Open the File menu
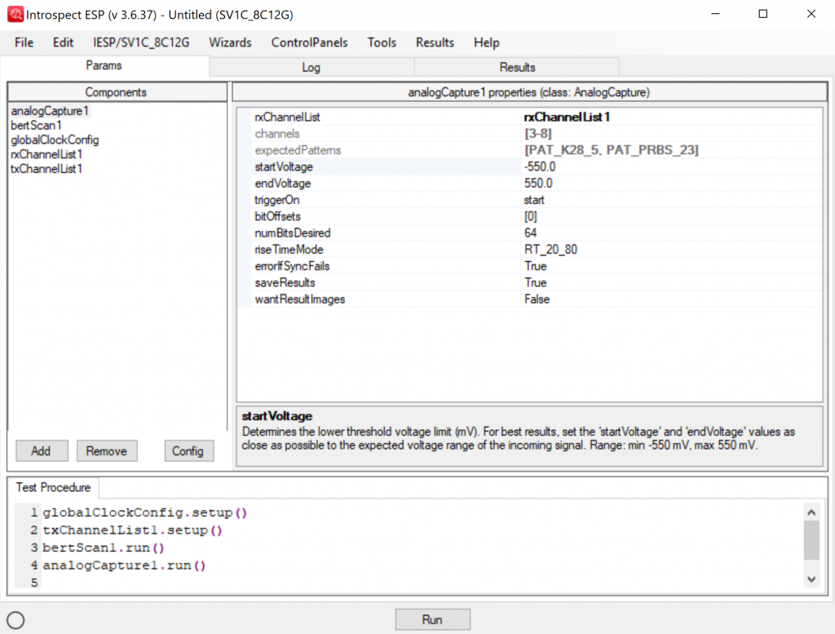This screenshot has width=835, height=634. click(23, 42)
